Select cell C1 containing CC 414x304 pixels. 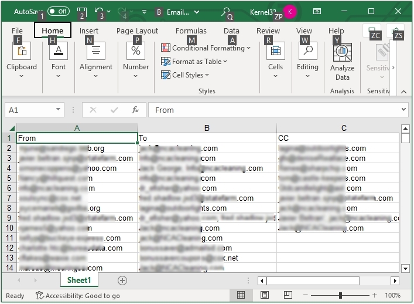[x=338, y=138]
